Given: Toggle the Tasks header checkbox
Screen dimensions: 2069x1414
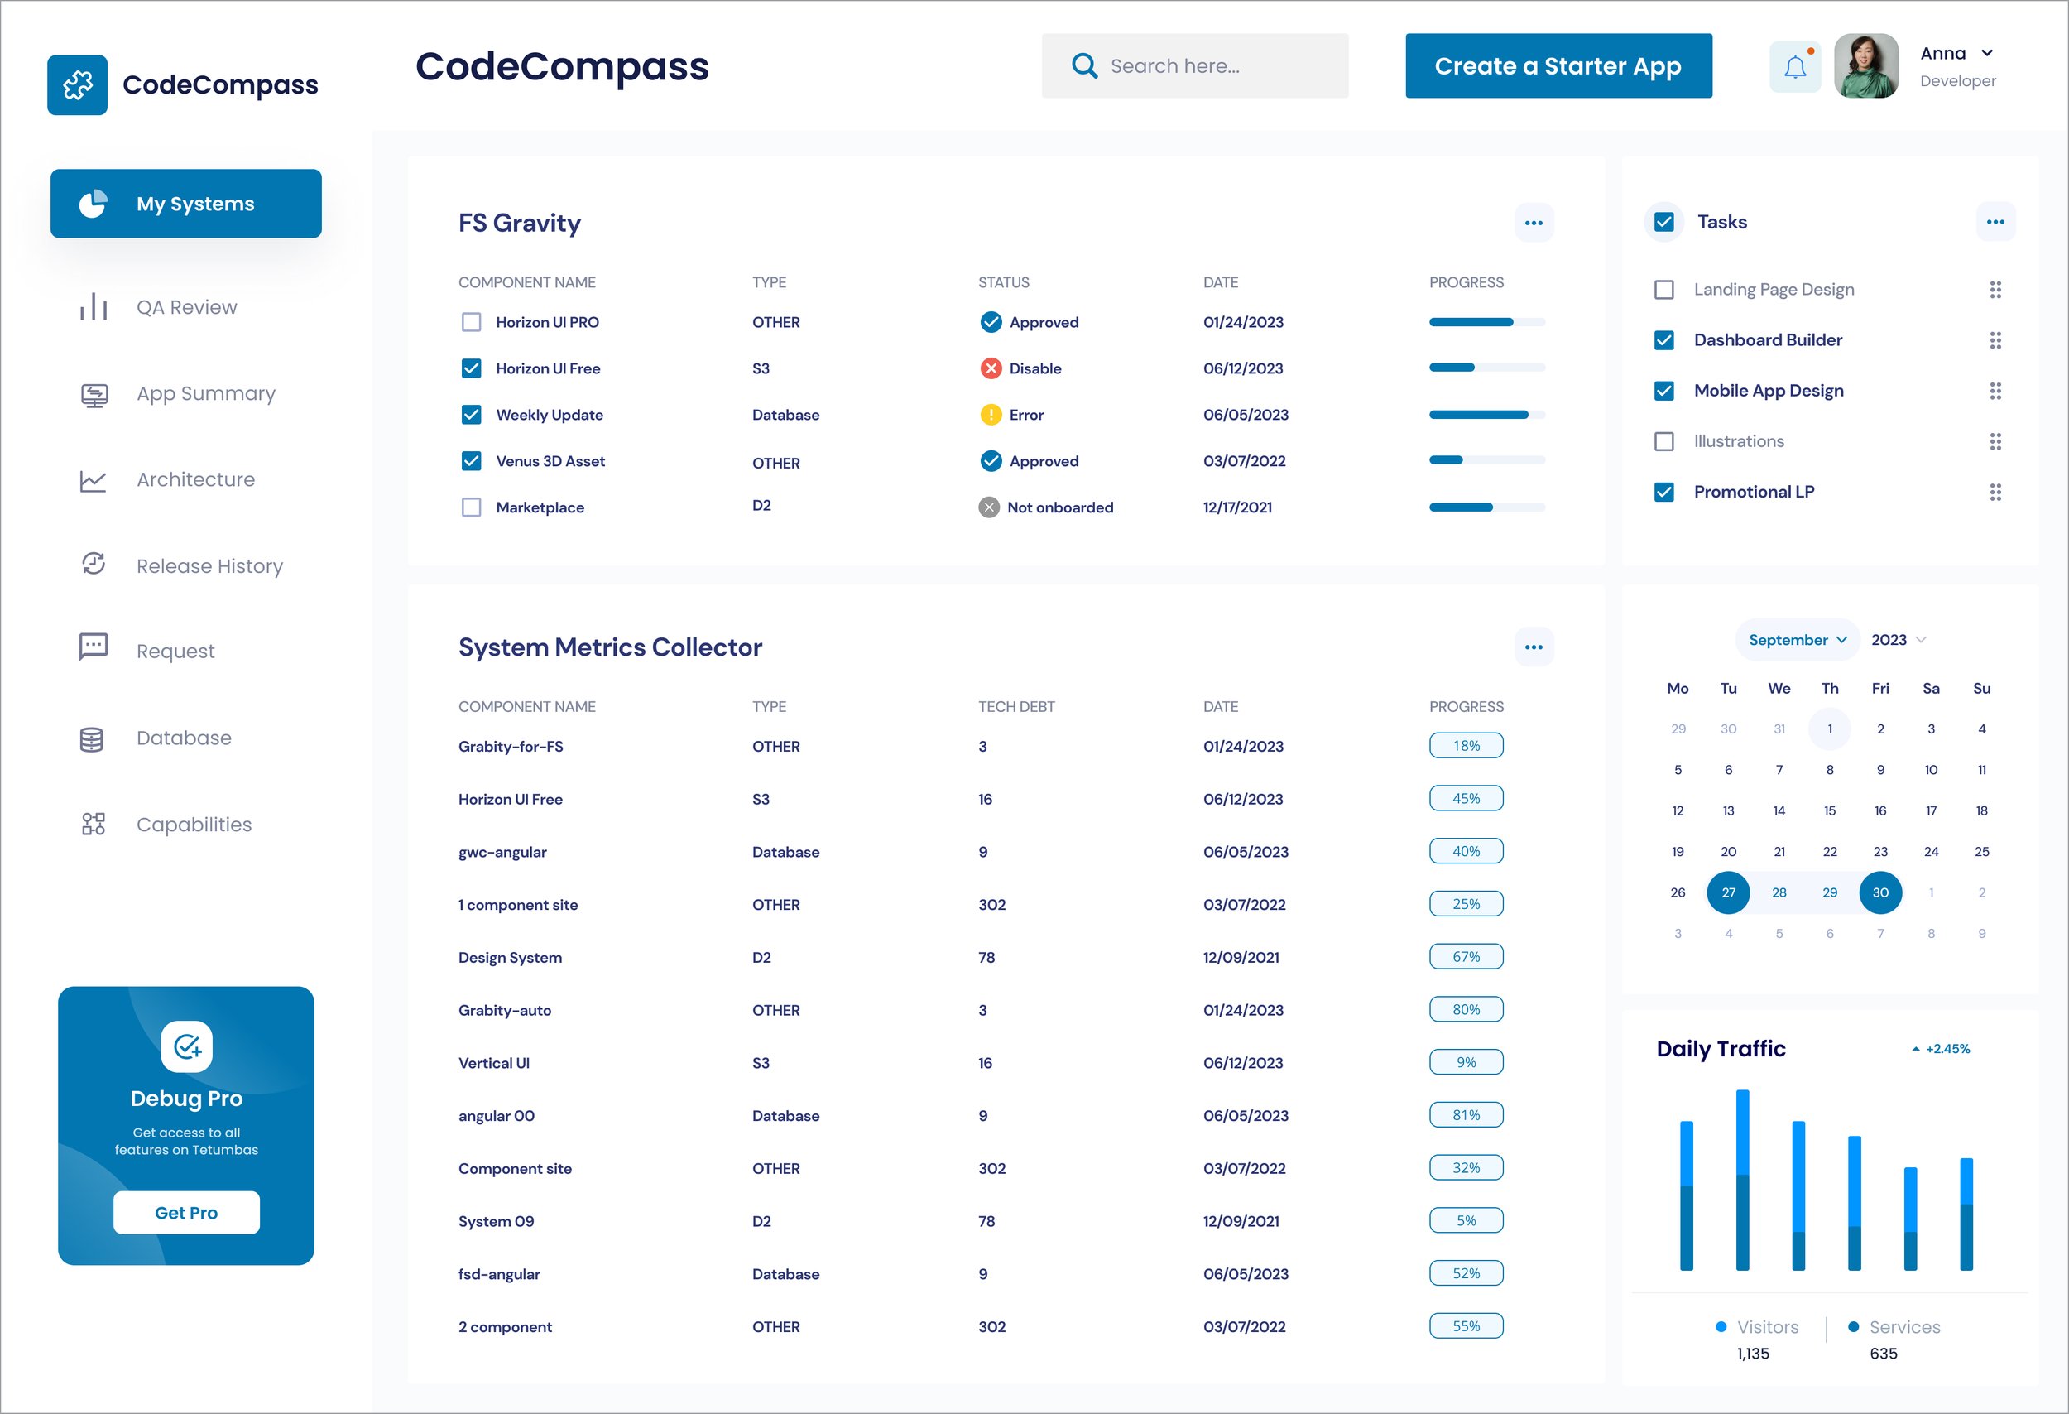Looking at the screenshot, I should click(x=1663, y=222).
